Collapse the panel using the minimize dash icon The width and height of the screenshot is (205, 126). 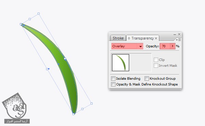pos(175,34)
